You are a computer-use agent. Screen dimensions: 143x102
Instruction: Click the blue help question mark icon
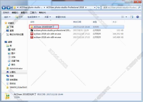[138, 17]
